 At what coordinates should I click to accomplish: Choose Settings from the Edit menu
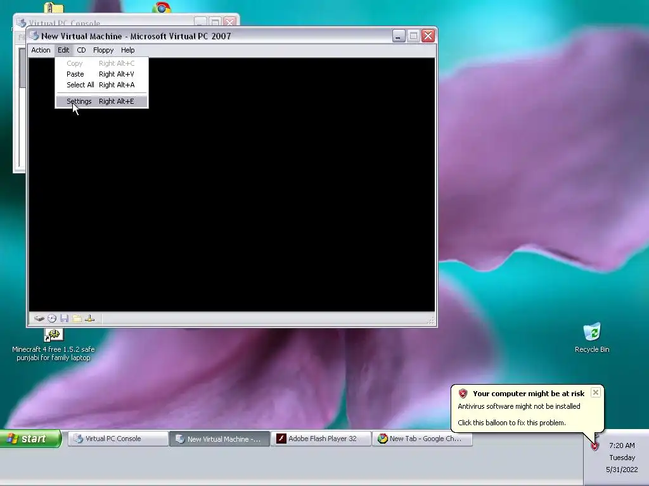point(101,101)
